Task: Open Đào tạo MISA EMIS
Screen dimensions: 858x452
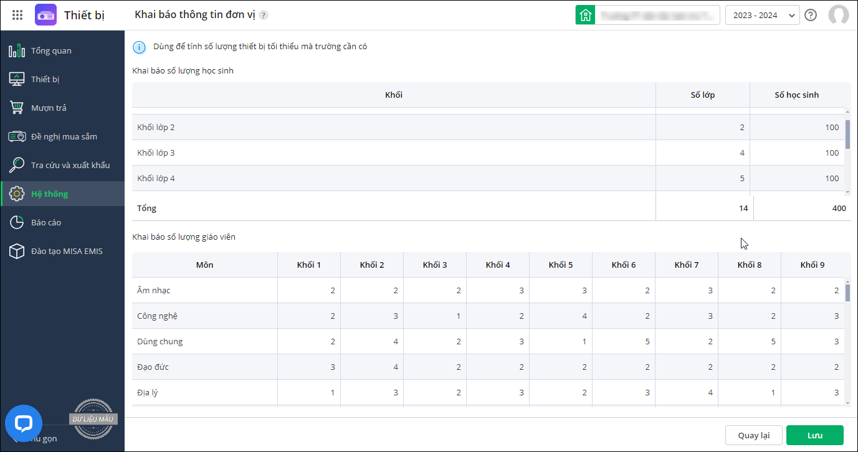Action: point(66,251)
